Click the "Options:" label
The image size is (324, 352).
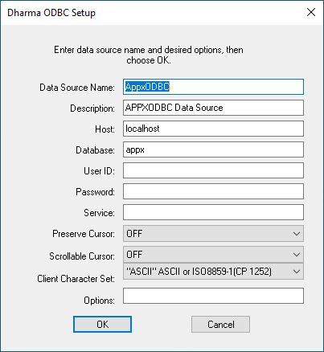[x=99, y=301]
